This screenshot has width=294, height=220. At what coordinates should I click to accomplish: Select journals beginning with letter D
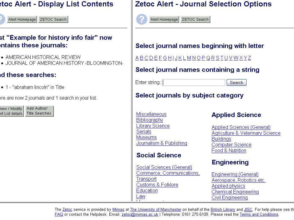click(x=151, y=58)
